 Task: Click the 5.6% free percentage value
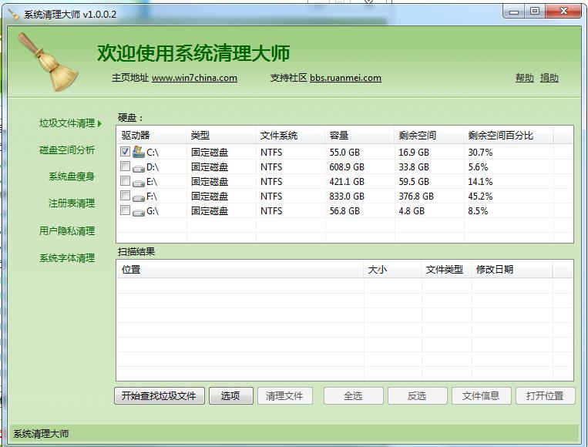478,167
